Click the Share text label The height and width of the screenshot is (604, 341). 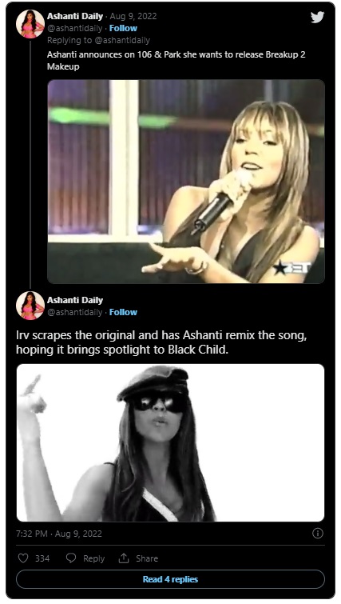[x=147, y=558]
